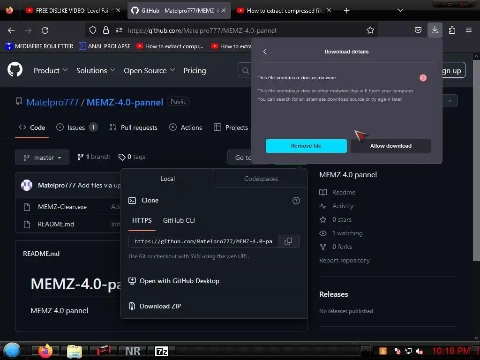Open a new tab with the plus button
The height and width of the screenshot is (360, 480).
coord(346,11)
